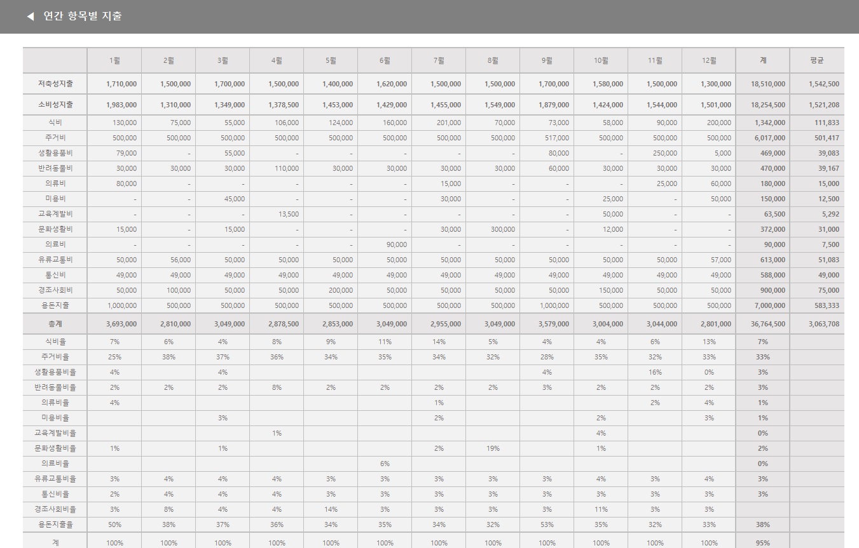Click the 유류교통비 row label
Image resolution: width=859 pixels, height=548 pixels.
point(55,259)
